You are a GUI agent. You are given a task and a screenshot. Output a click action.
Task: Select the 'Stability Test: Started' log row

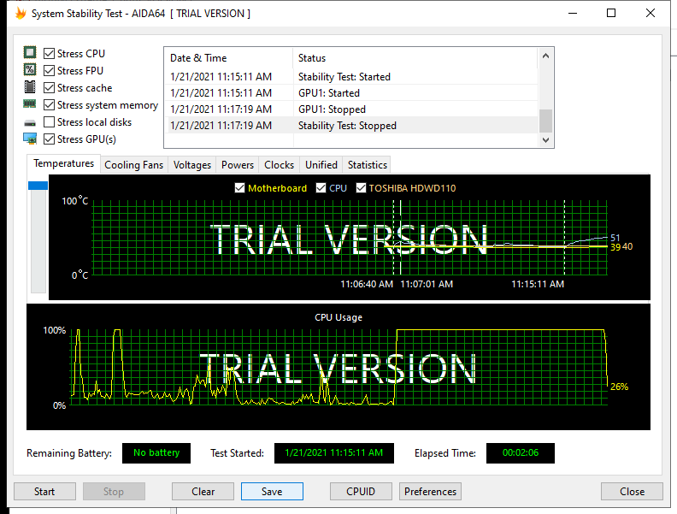(351, 77)
